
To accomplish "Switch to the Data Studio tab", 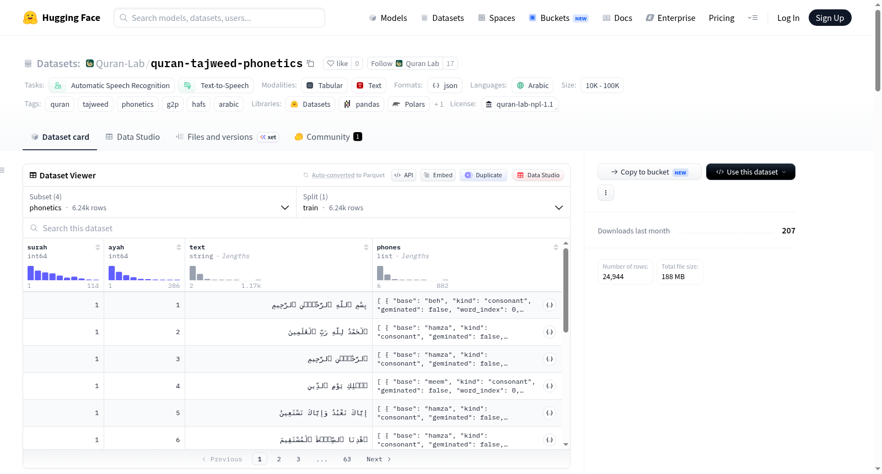I will [133, 137].
